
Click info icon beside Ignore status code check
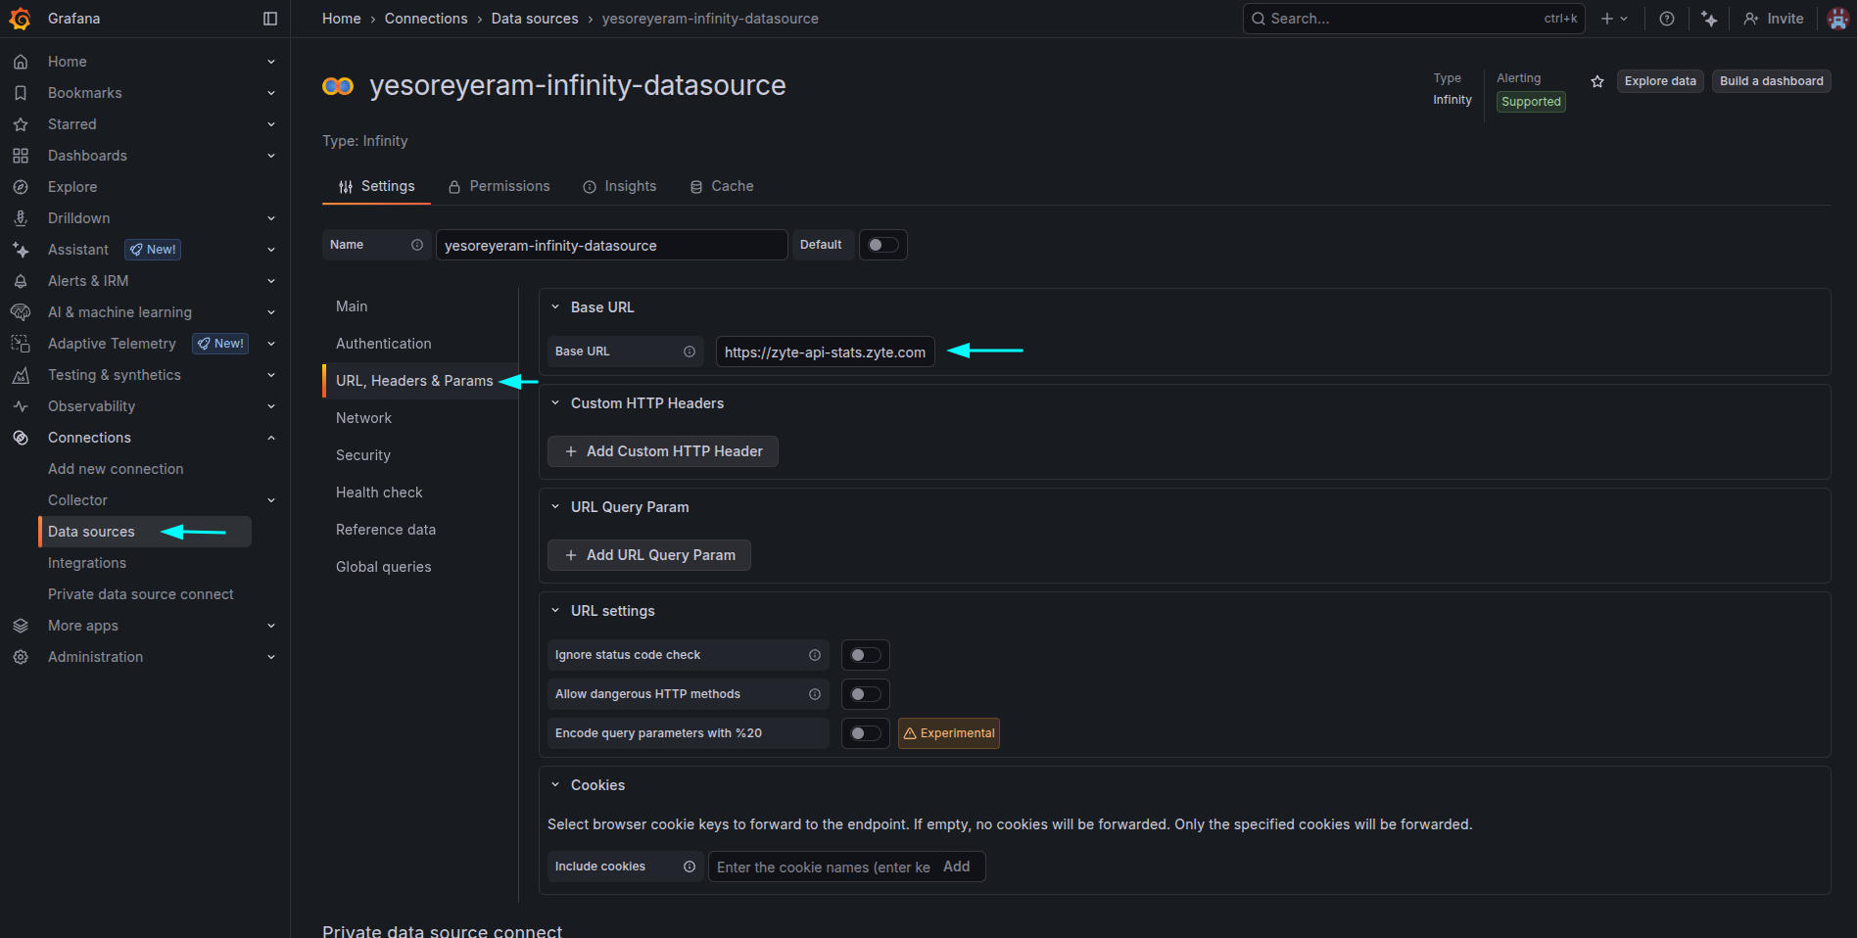point(815,655)
